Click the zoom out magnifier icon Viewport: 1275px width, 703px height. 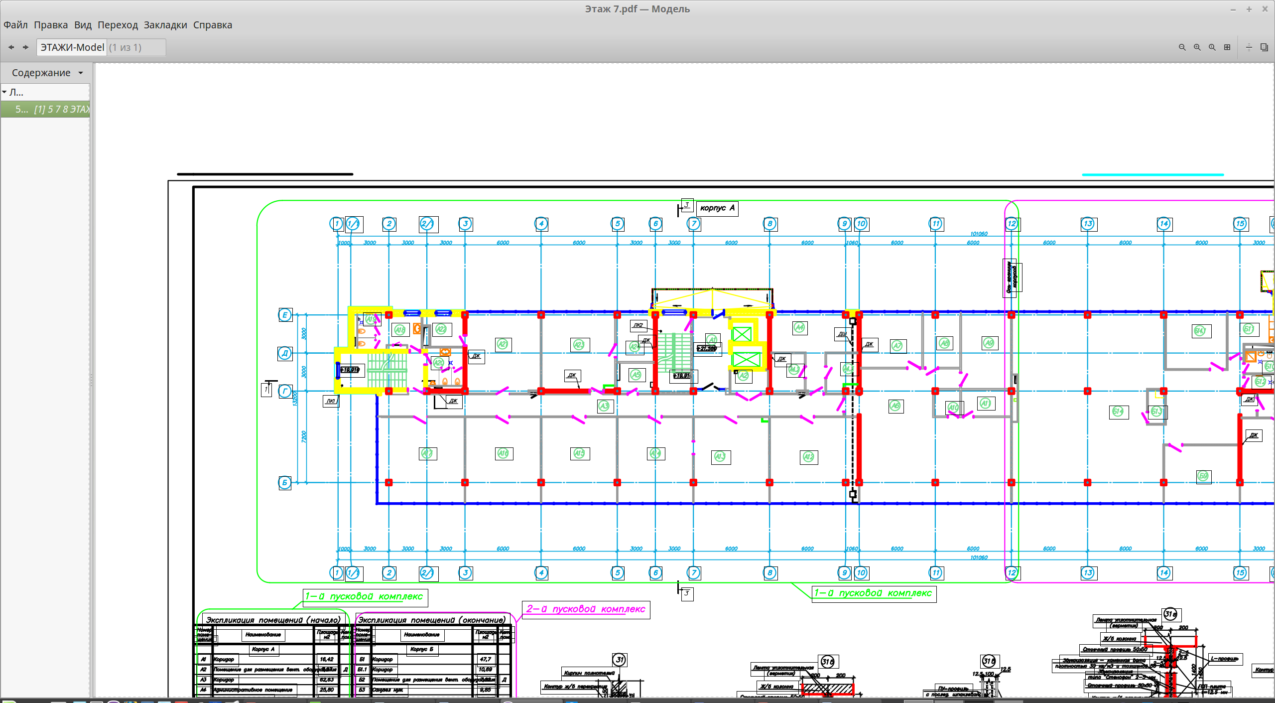pyautogui.click(x=1182, y=47)
